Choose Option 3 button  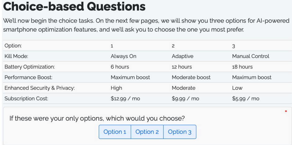pos(180,132)
